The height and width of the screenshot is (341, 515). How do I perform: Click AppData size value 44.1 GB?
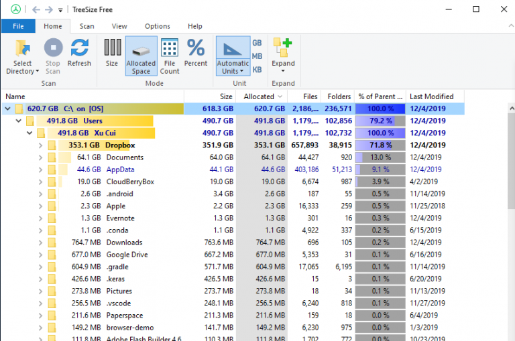click(221, 169)
